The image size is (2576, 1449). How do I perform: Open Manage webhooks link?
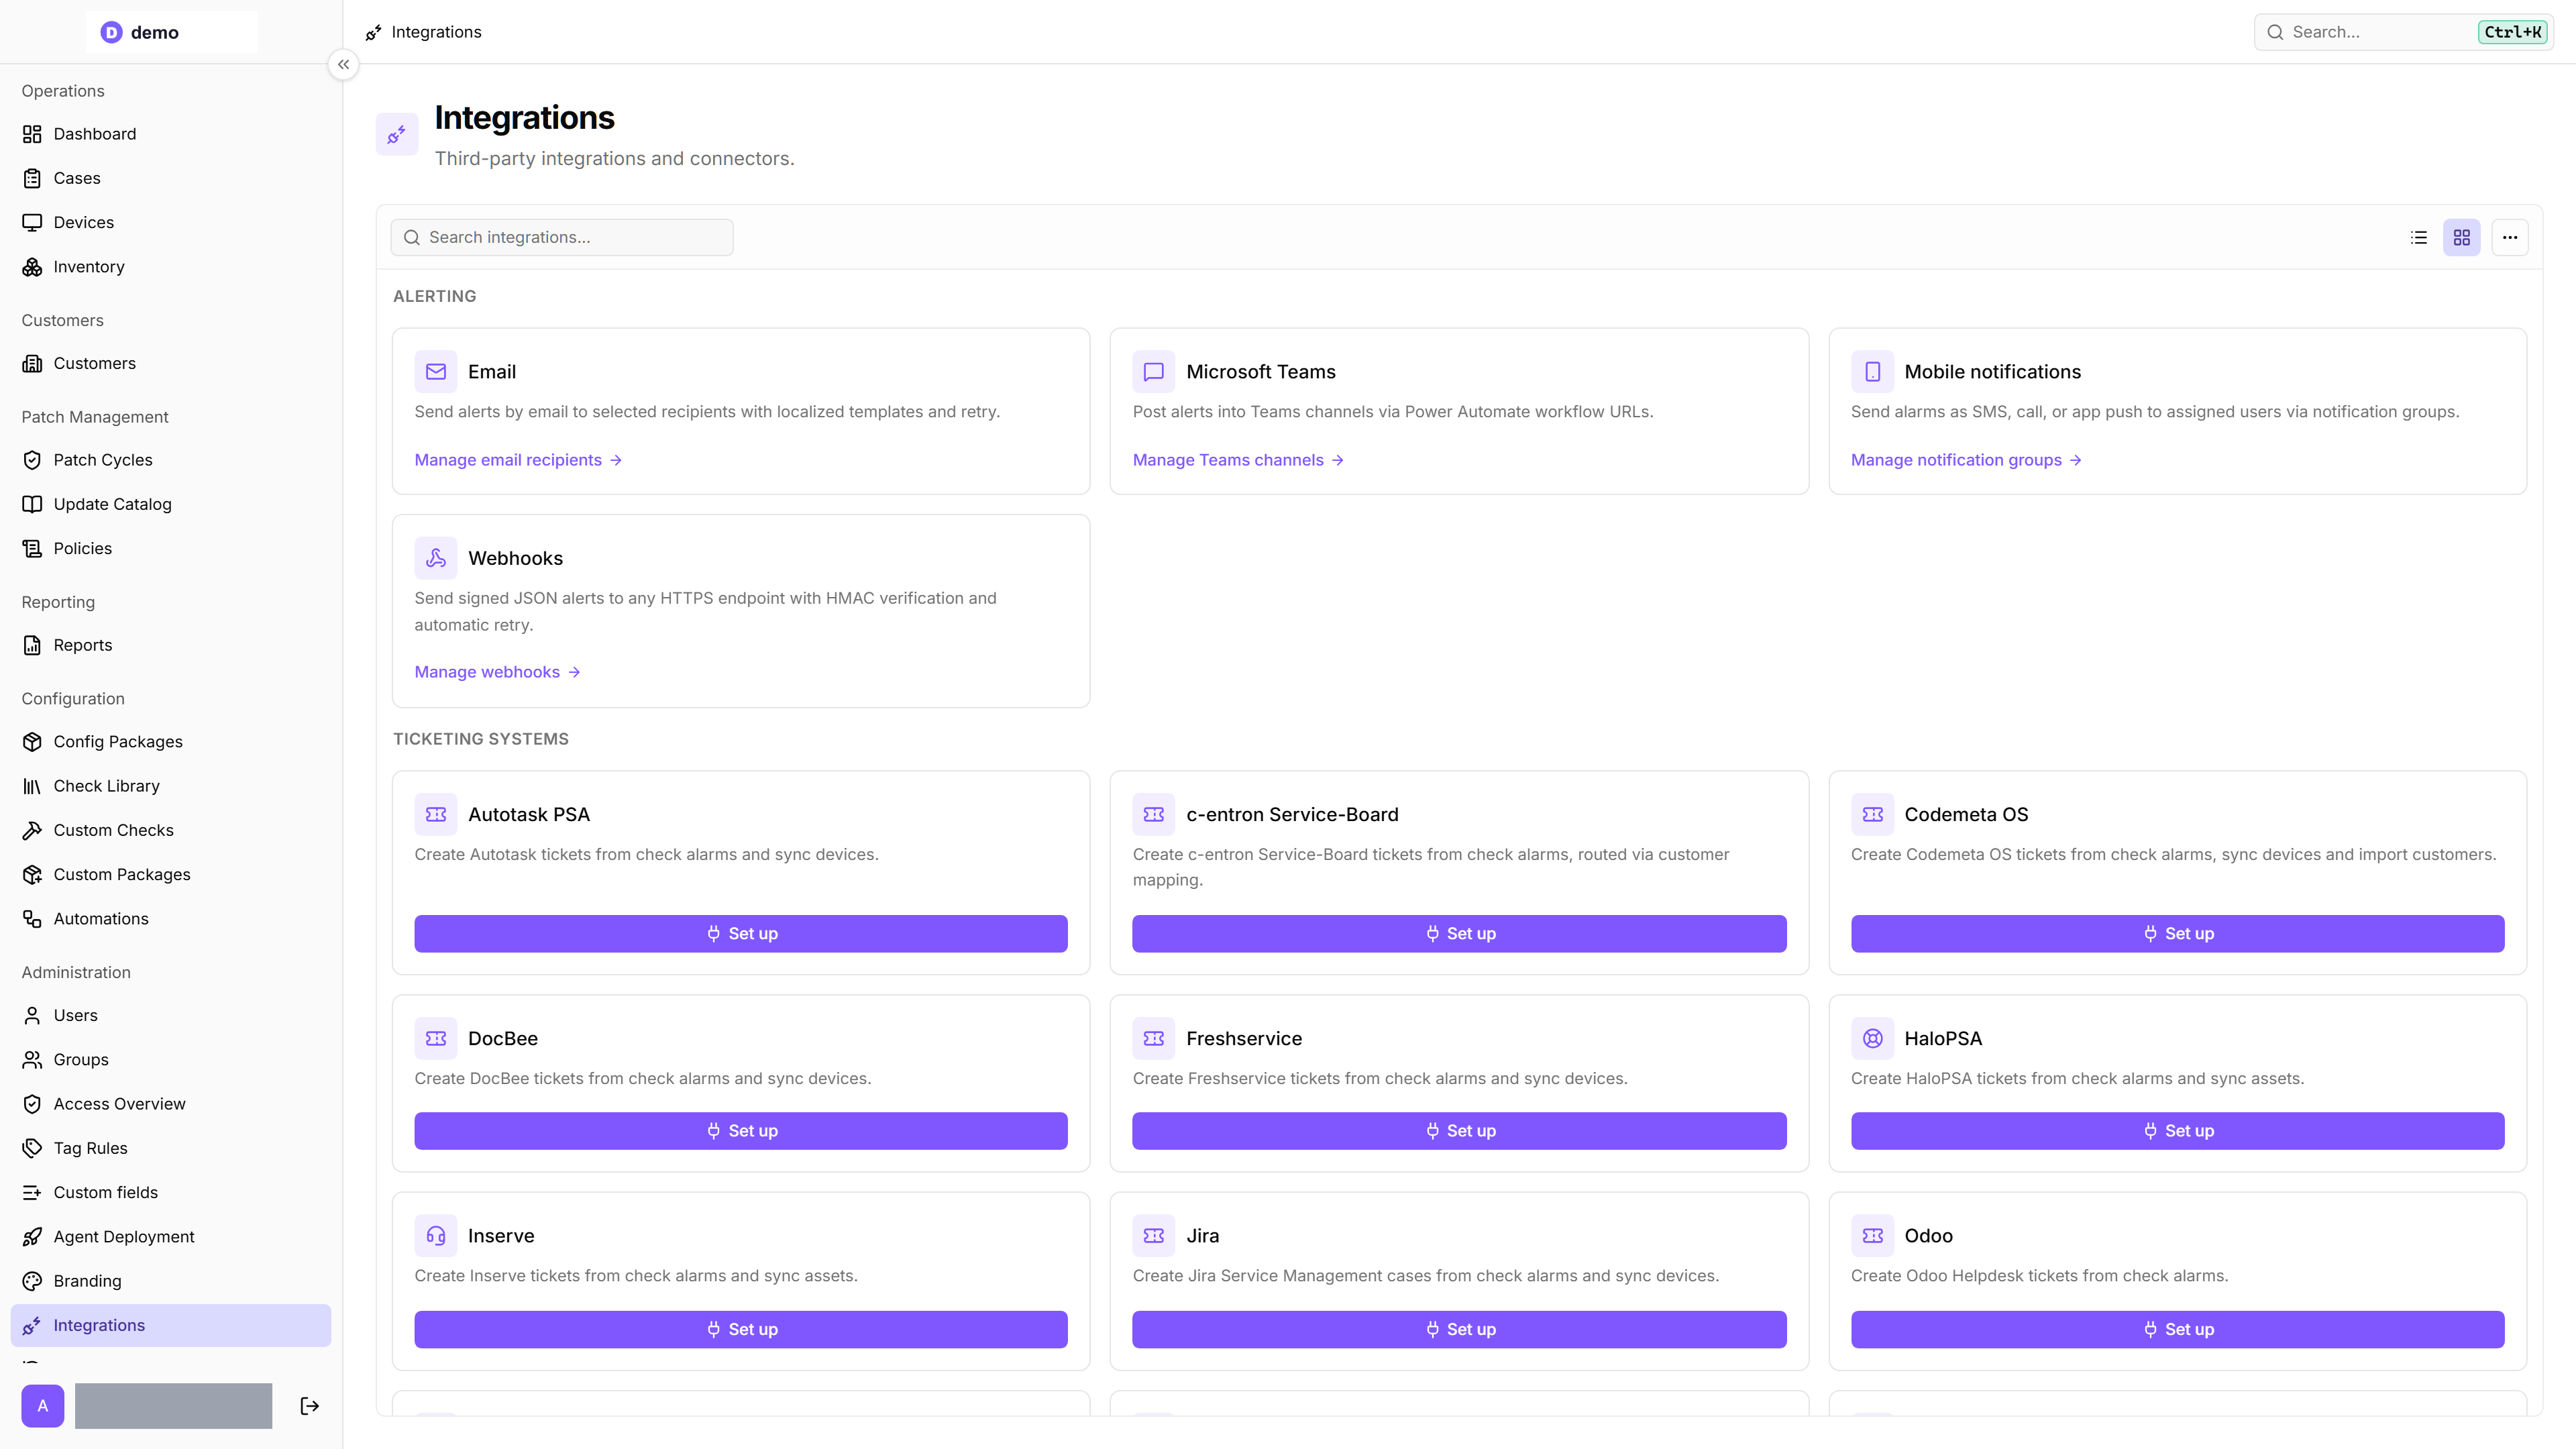click(x=498, y=672)
